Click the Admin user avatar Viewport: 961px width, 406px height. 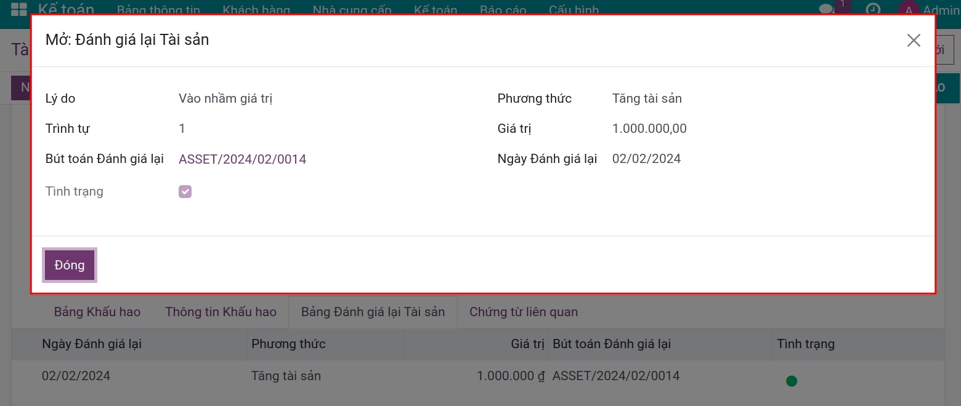point(907,9)
